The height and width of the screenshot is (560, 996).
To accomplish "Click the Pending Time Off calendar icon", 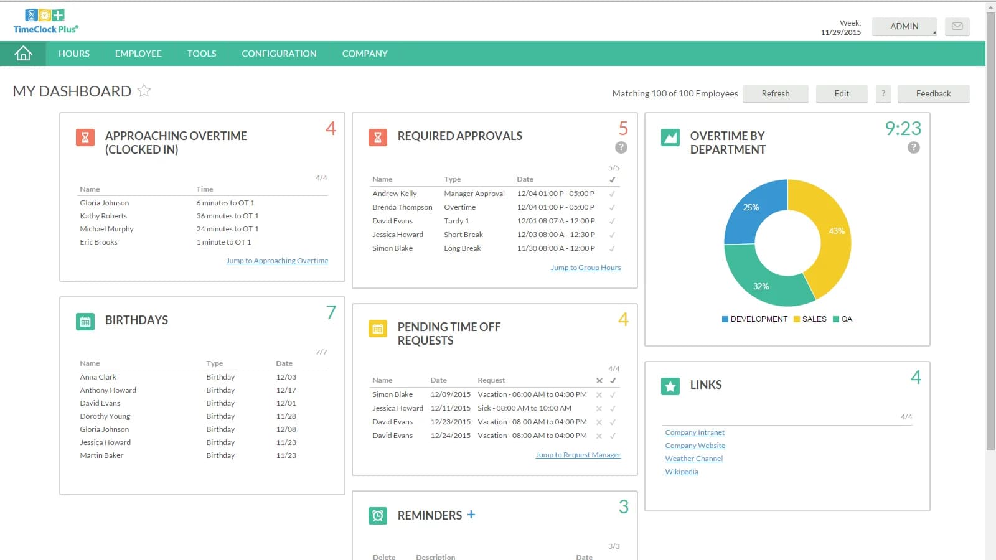I will click(378, 329).
